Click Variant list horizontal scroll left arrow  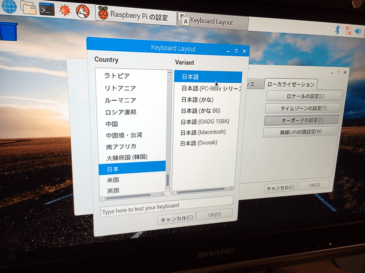click(x=174, y=193)
